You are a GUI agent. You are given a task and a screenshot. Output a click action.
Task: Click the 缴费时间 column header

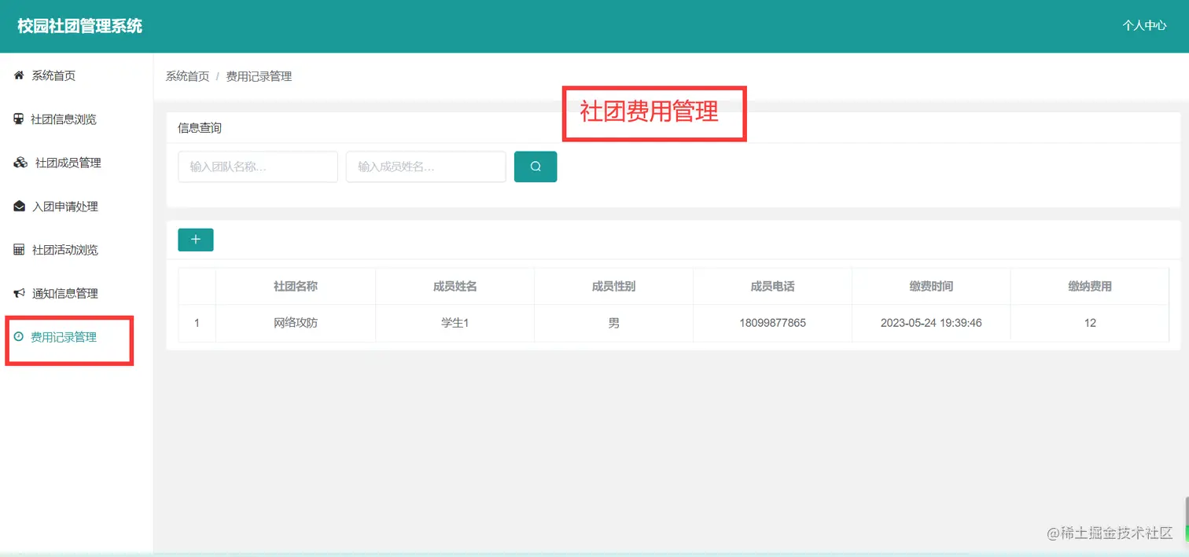click(931, 287)
